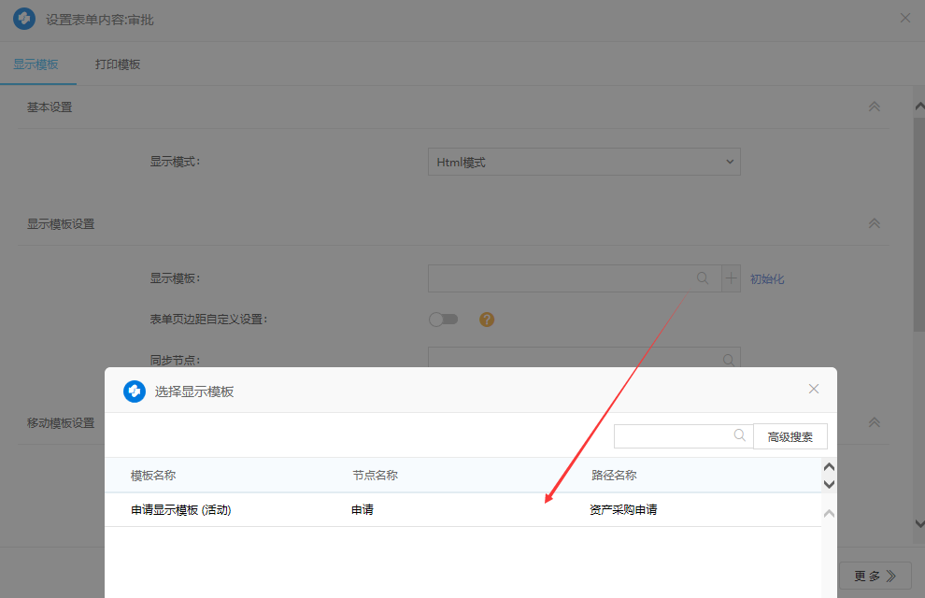The image size is (925, 598).
Task: Click the dialog search input field
Action: 673,436
